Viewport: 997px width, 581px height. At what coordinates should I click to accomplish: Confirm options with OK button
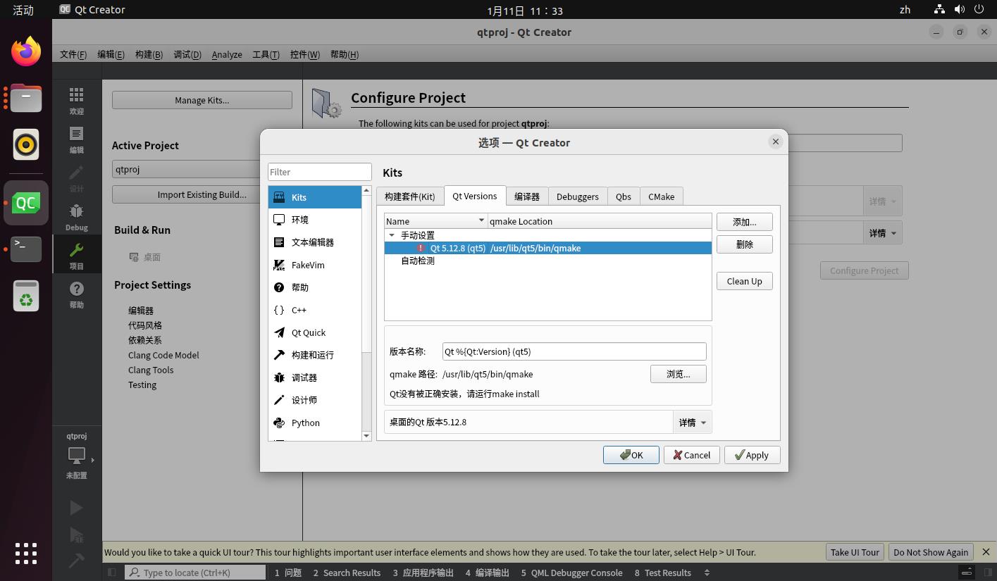click(x=631, y=455)
